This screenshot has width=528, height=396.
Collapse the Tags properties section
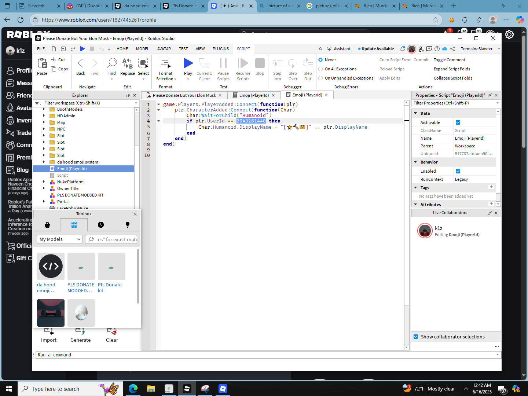415,188
